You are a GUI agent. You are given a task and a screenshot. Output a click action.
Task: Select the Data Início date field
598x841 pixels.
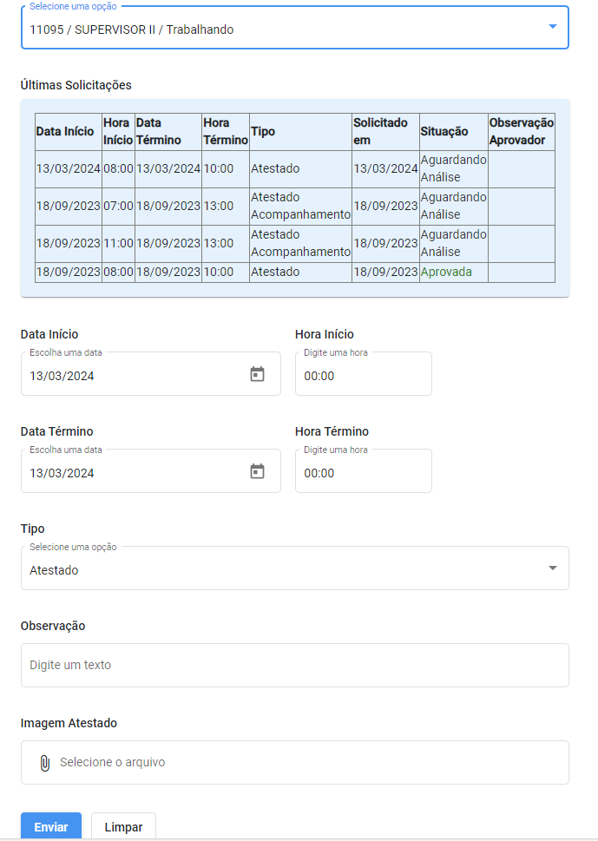point(151,374)
